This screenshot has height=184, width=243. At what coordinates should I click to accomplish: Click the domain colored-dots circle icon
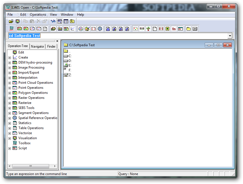(x=81, y=29)
